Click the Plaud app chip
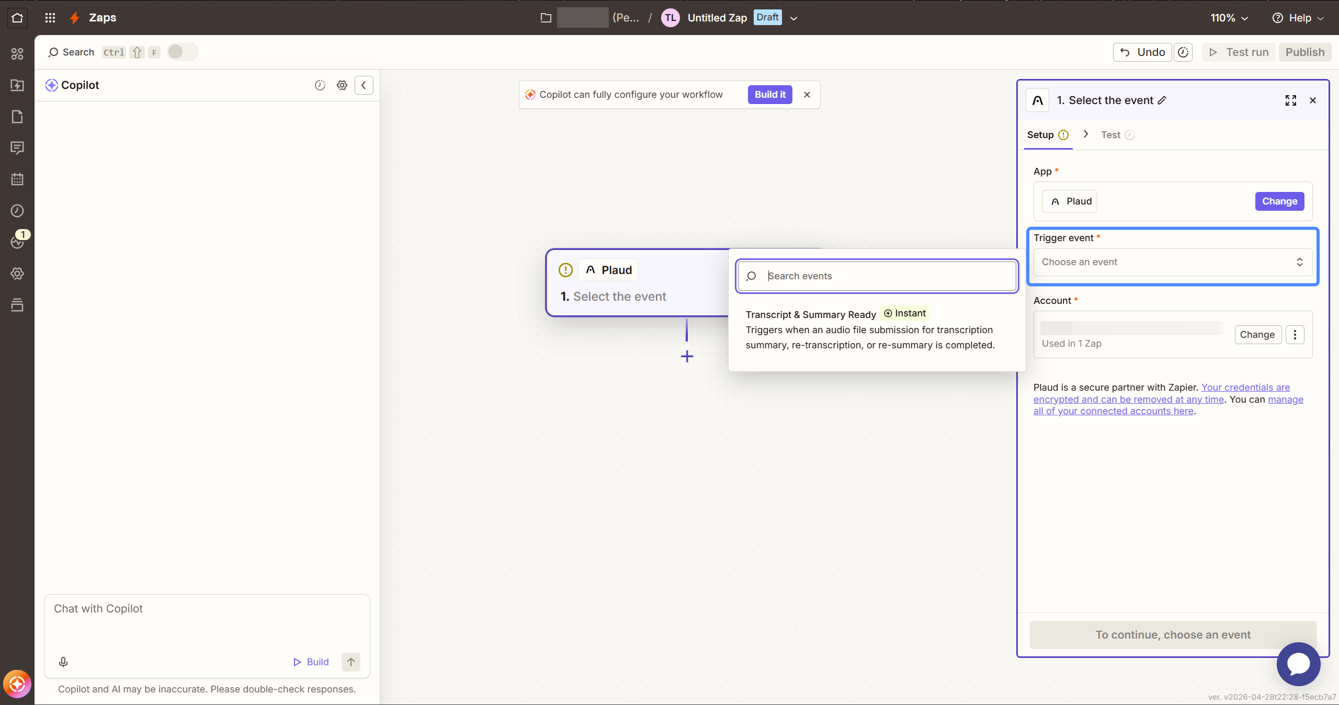1339x705 pixels. (1070, 201)
